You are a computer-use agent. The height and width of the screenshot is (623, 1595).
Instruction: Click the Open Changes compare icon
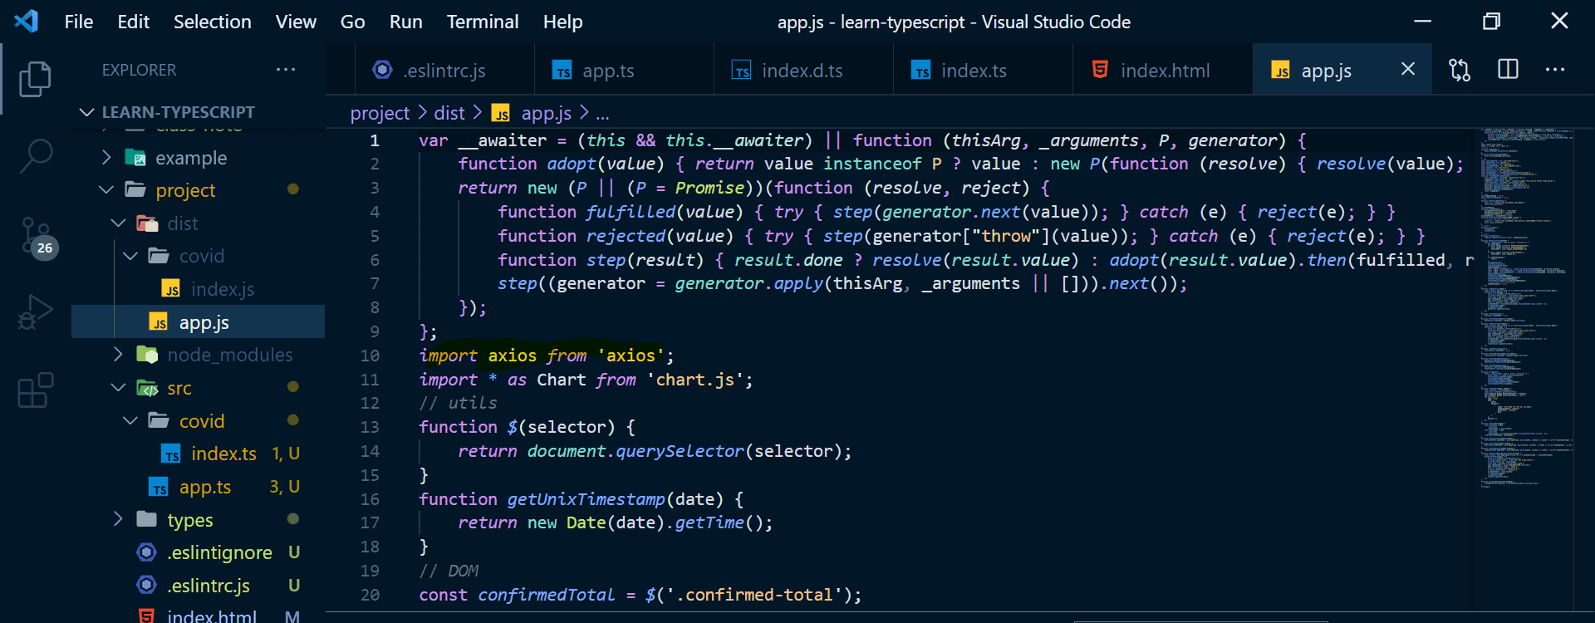[1460, 71]
